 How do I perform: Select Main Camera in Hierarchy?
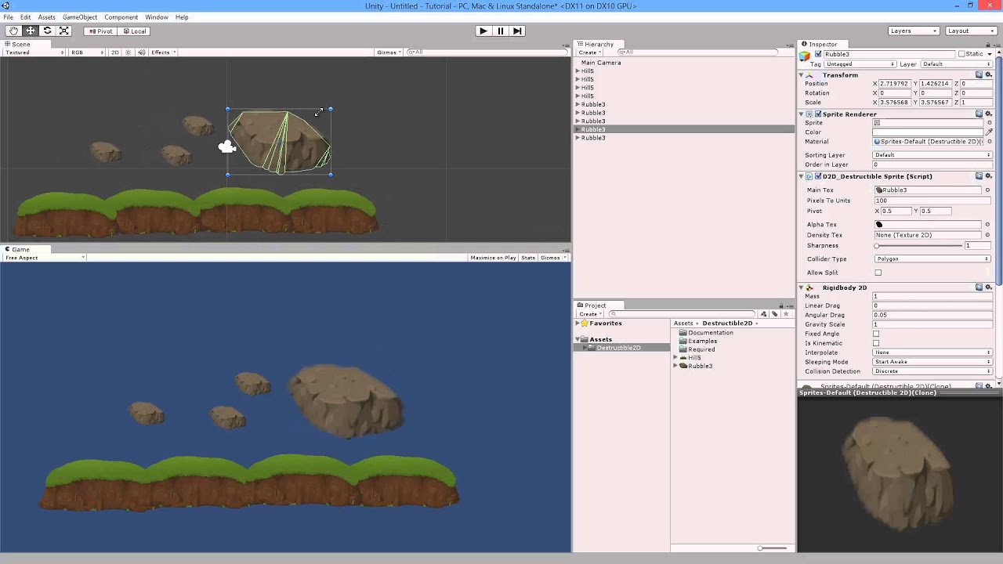(601, 63)
